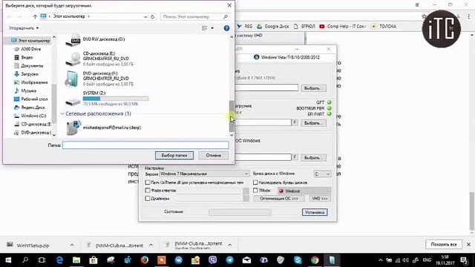This screenshot has height=267, width=475.
Task: Click ENG language indicator in tray
Action: (x=427, y=260)
